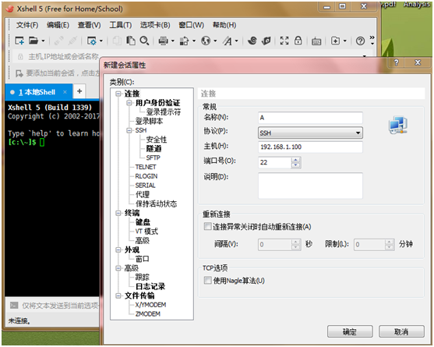Select ZMODEM in category tree
434x347 pixels.
click(148, 314)
